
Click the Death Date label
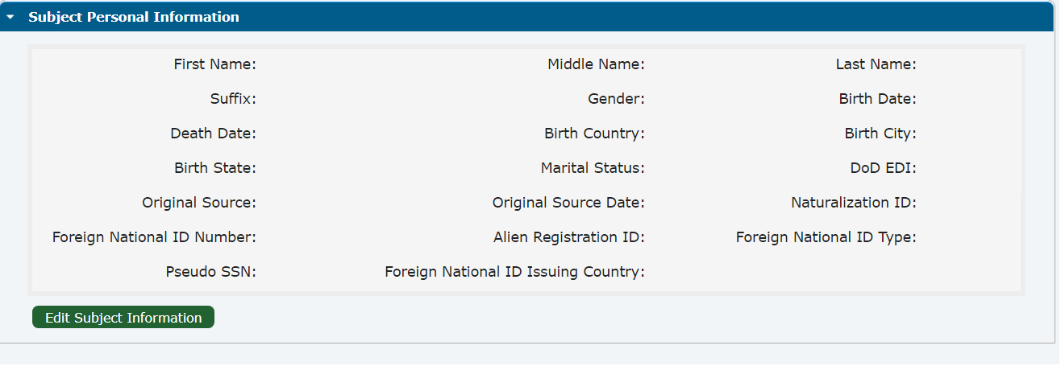point(213,134)
